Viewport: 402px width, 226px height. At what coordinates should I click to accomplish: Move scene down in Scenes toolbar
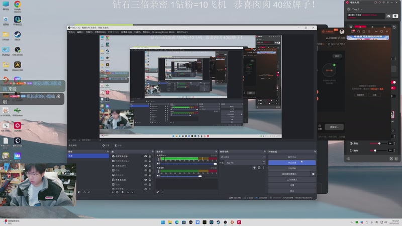(89, 192)
